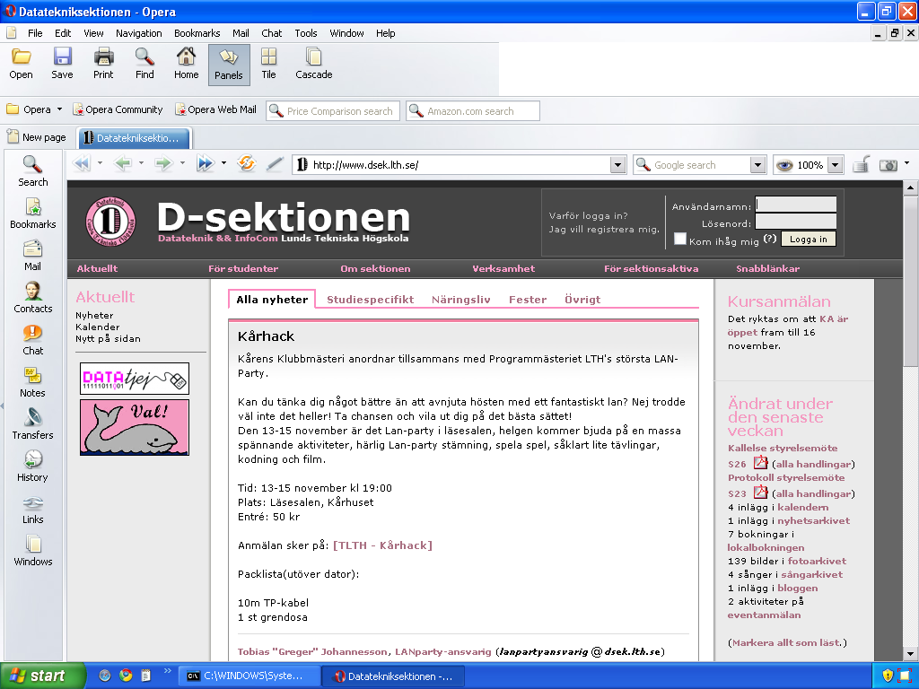919x689 pixels.
Task: Follow the 'Markera allt som läst' link
Action: (786, 642)
